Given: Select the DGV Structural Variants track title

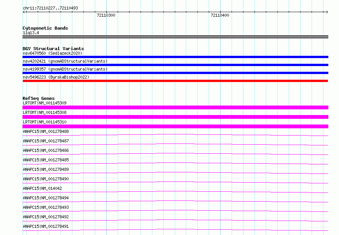Looking at the screenshot, I should pyautogui.click(x=53, y=49).
